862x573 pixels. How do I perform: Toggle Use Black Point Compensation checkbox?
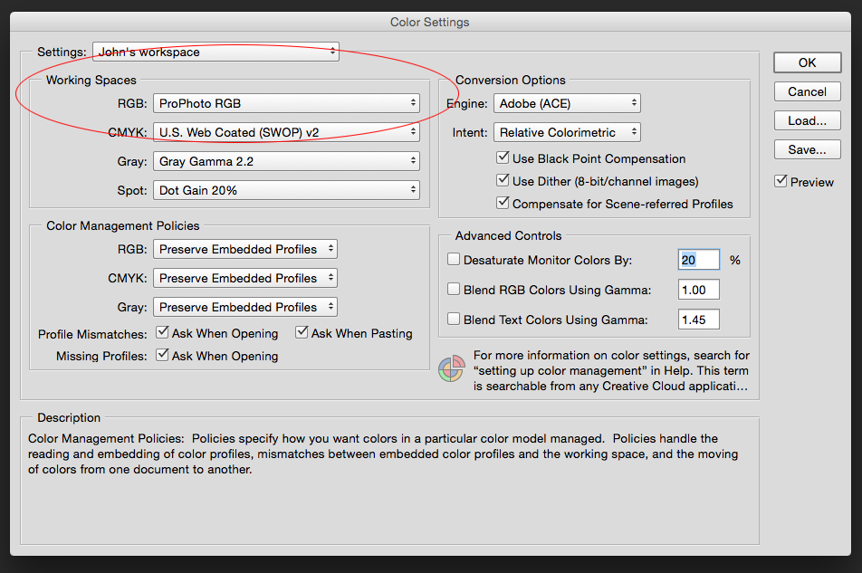[x=503, y=158]
